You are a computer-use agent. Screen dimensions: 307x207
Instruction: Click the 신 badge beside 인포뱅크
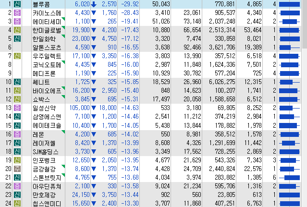(17, 160)
